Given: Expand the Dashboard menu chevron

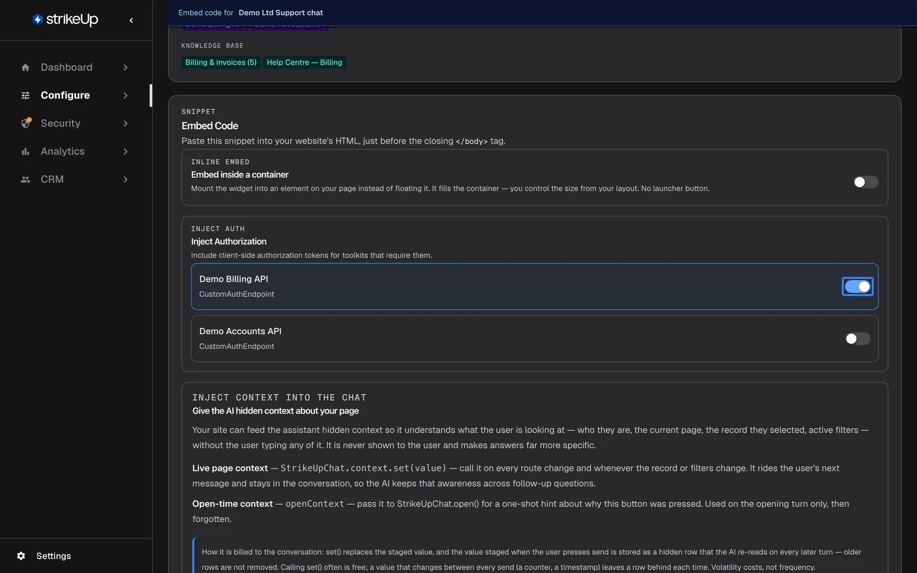Looking at the screenshot, I should click(125, 67).
